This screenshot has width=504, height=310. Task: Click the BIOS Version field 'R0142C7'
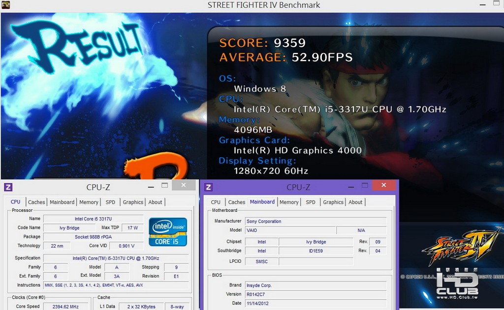(315, 294)
